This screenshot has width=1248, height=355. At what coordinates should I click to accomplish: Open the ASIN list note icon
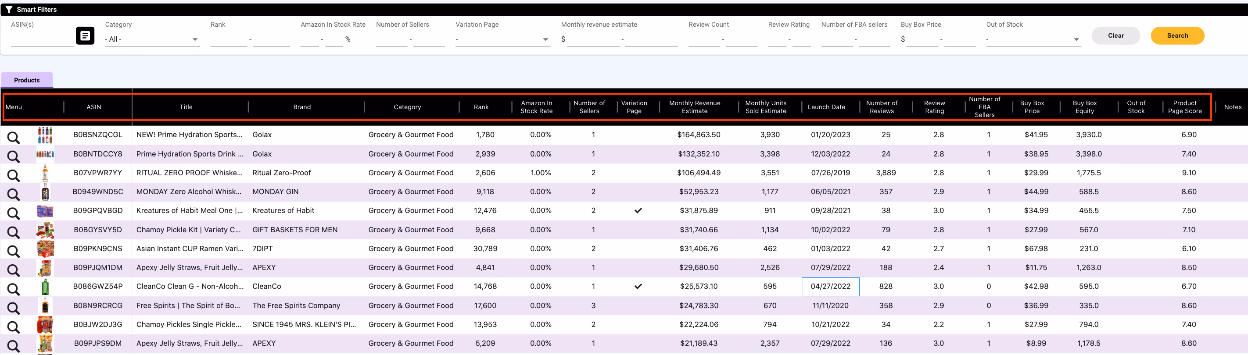pos(85,35)
